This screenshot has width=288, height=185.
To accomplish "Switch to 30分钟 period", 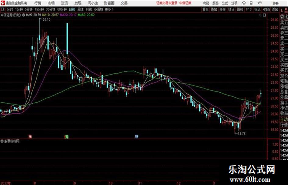I will coord(51,9).
